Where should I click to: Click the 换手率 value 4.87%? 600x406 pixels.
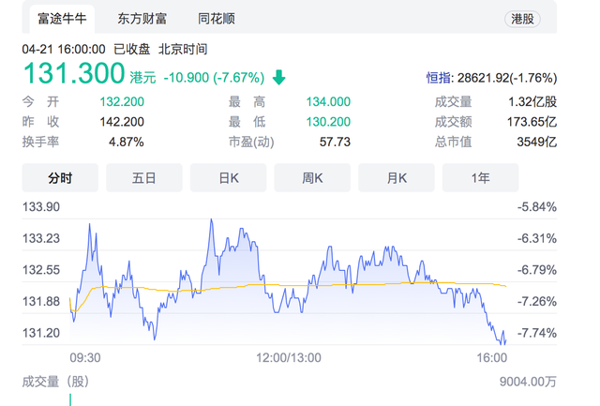(x=127, y=143)
